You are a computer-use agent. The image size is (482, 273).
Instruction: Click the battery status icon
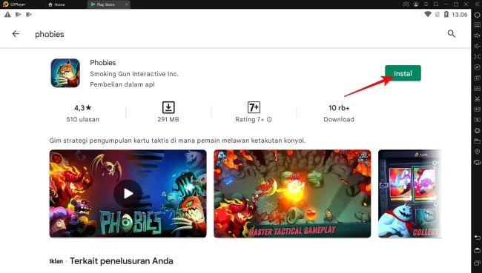coord(446,14)
